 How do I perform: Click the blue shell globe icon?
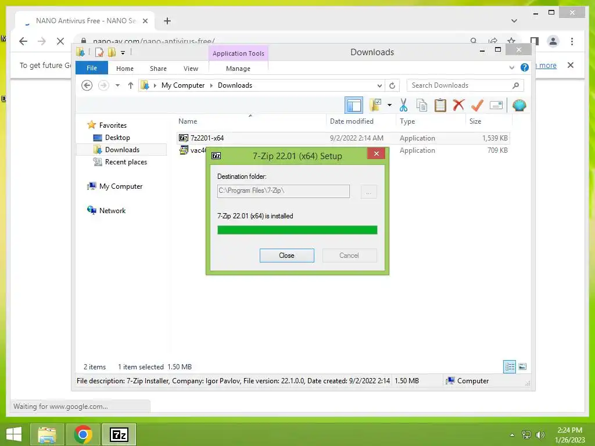(519, 105)
